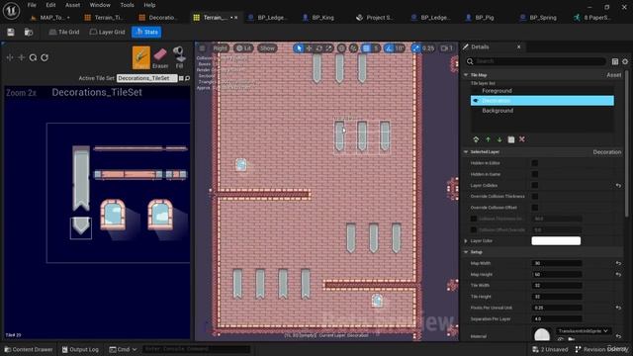Viewport: 633px width, 356px height.
Task: Open the Unreal Engine logo menu
Action: point(11,10)
